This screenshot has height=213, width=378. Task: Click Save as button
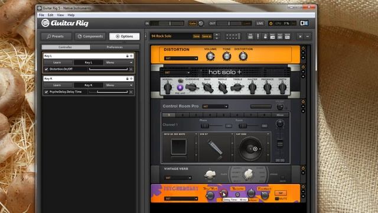pos(207,37)
